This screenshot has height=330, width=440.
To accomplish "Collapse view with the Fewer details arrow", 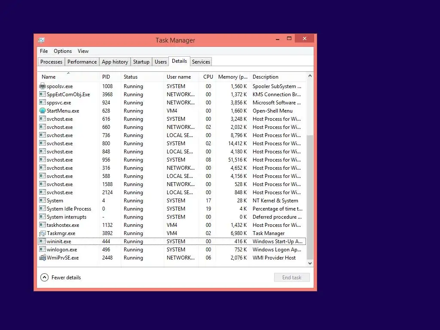I will [x=44, y=277].
